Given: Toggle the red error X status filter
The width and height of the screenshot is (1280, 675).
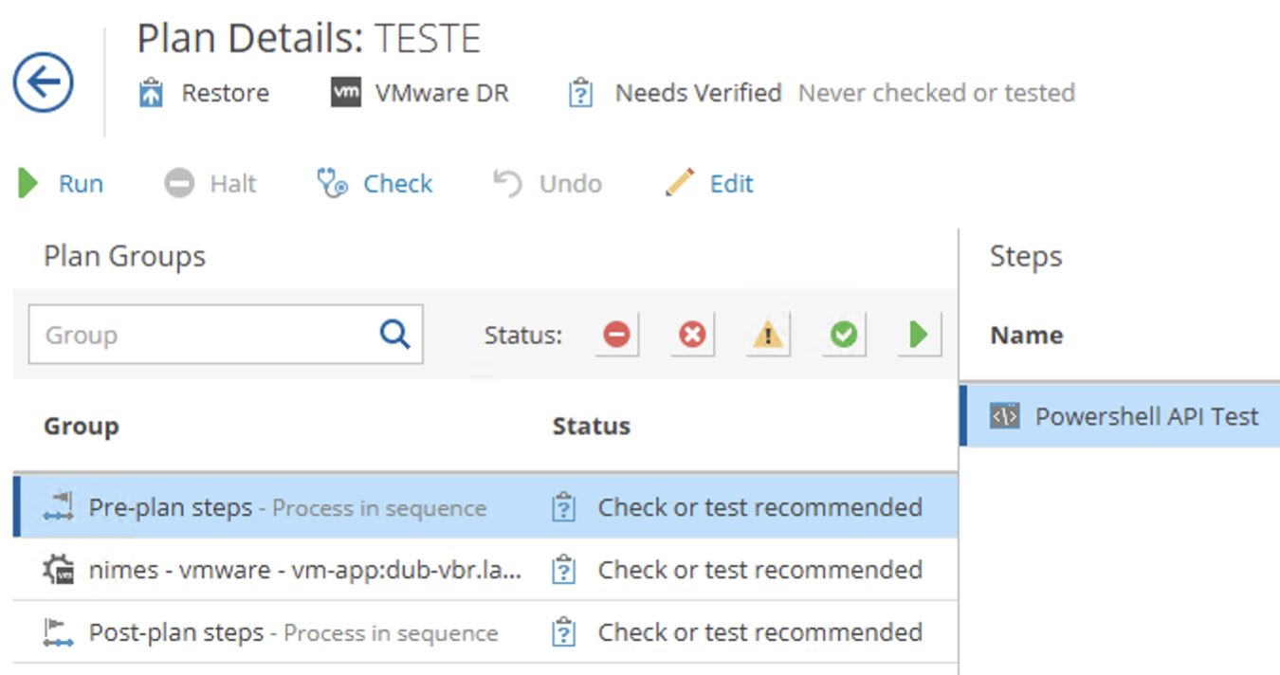Looking at the screenshot, I should coord(692,335).
